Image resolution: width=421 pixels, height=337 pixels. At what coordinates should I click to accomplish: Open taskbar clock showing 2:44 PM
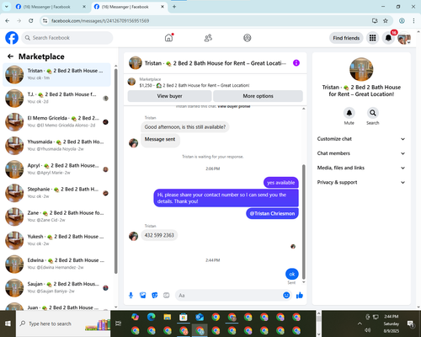pos(392,324)
